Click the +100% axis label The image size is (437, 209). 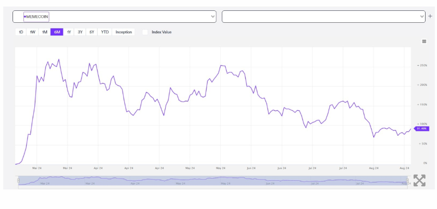coord(422,124)
